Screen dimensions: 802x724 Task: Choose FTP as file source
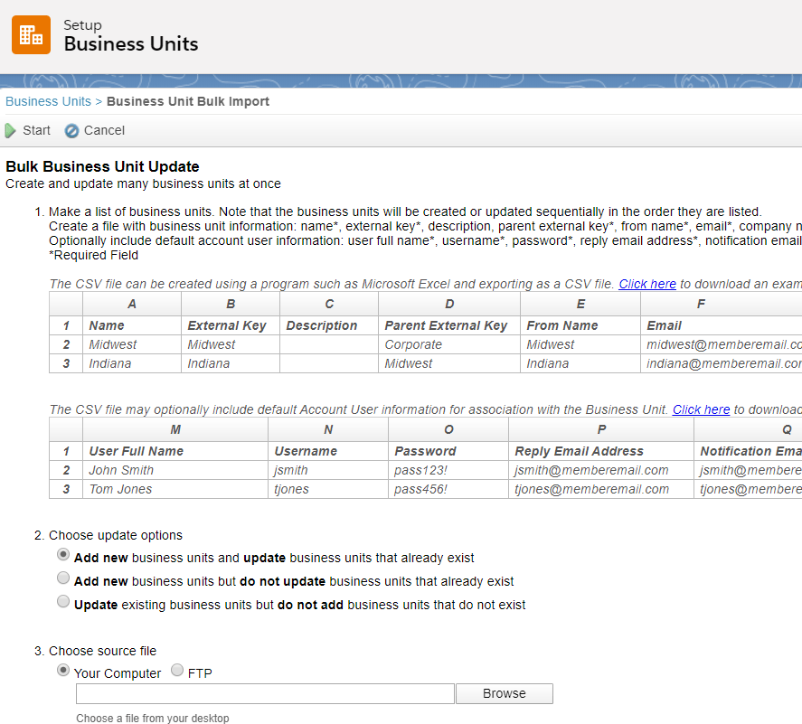pyautogui.click(x=177, y=671)
